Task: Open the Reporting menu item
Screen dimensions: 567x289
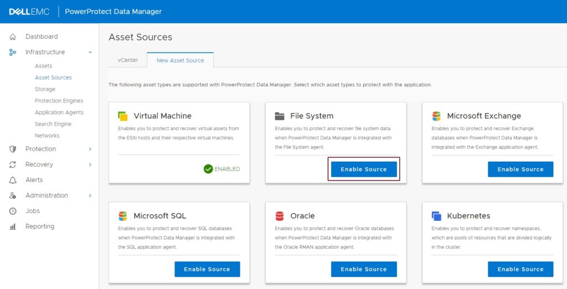Action: [x=40, y=226]
